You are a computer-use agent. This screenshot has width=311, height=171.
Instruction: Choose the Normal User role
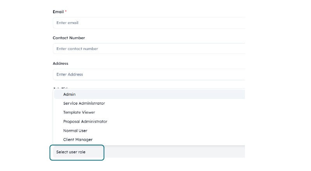(x=75, y=131)
